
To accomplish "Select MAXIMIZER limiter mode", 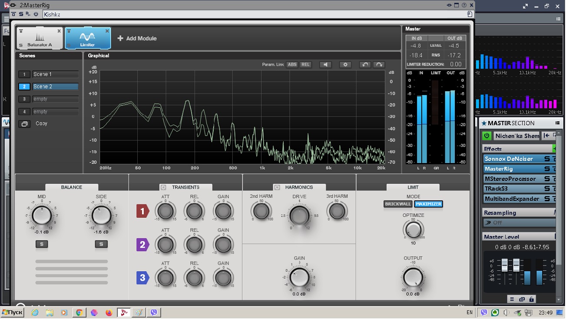I will coord(428,204).
